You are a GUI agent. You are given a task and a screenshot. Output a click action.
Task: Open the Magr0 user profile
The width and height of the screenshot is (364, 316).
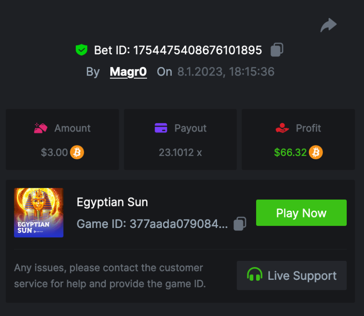[128, 72]
